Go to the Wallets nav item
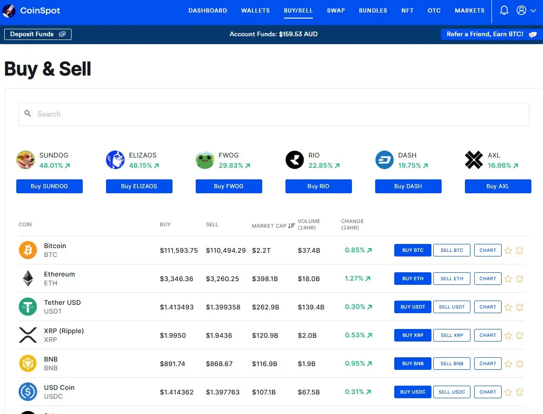This screenshot has width=543, height=414. [255, 10]
